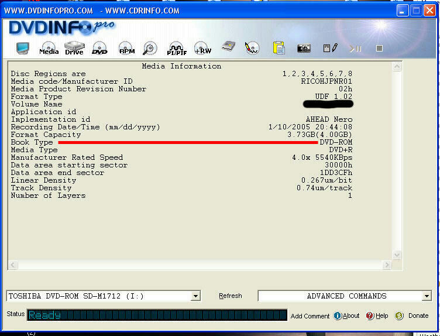This screenshot has height=336, width=440.
Task: Click the +RW settings icon
Action: coord(202,48)
